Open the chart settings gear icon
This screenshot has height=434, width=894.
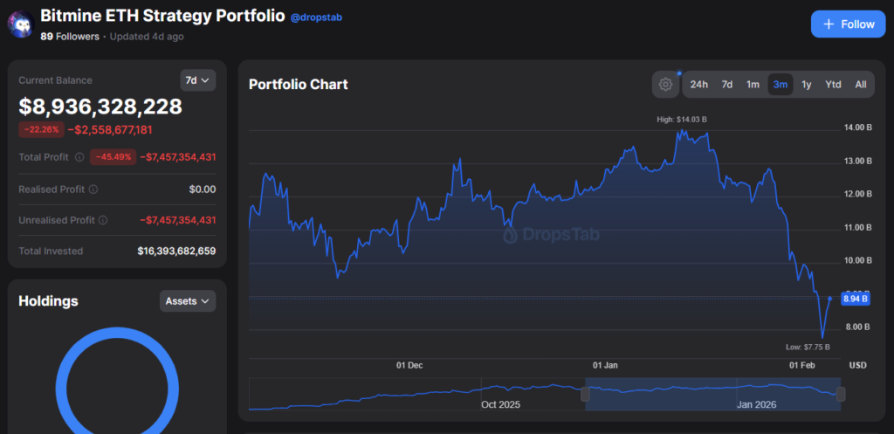665,85
